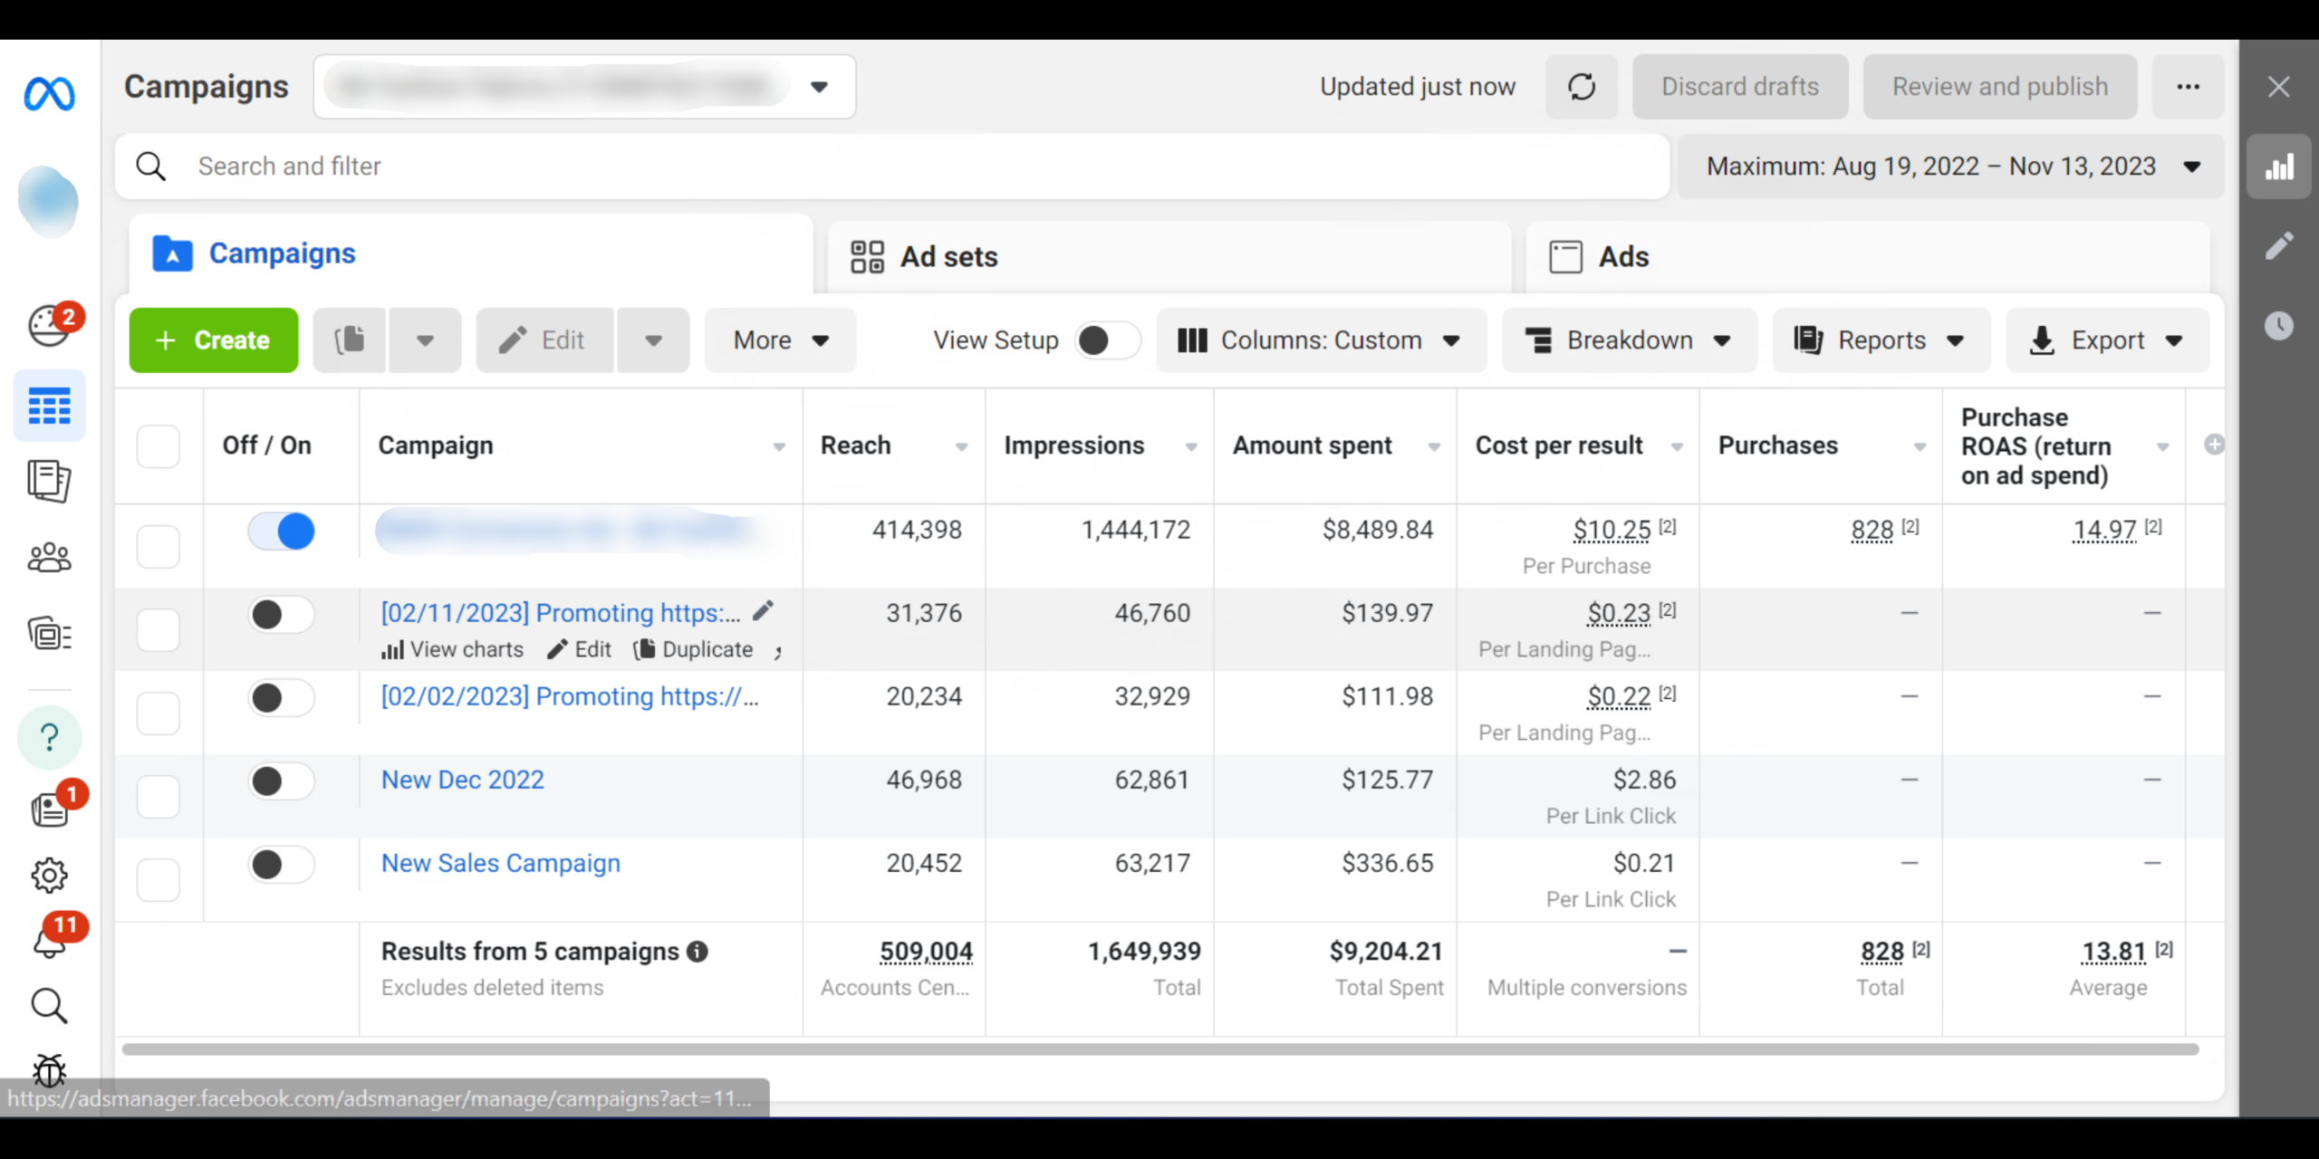Click the Review and publish button
Screen dimensions: 2319x1159
(x=1999, y=86)
